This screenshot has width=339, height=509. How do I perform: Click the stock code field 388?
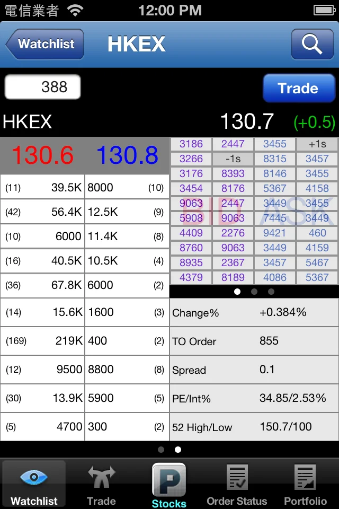pyautogui.click(x=42, y=87)
